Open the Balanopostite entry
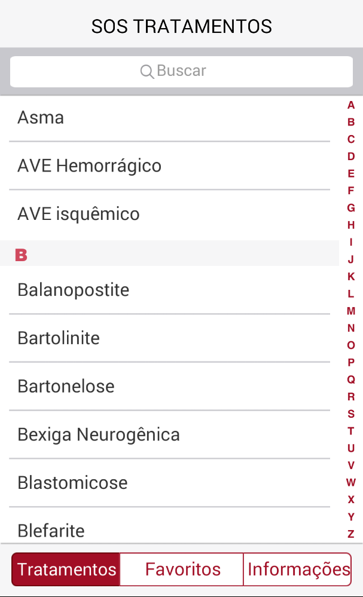Viewport: 363px width, 597px height. click(169, 290)
